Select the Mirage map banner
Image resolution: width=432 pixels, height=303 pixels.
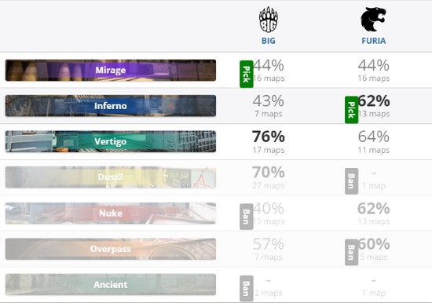111,70
